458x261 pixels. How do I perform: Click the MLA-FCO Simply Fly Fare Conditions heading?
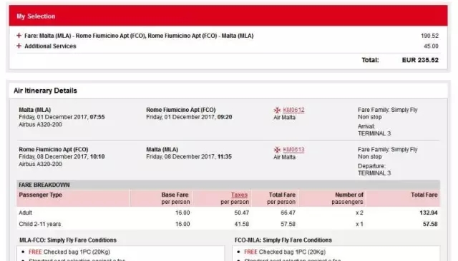[x=68, y=240]
